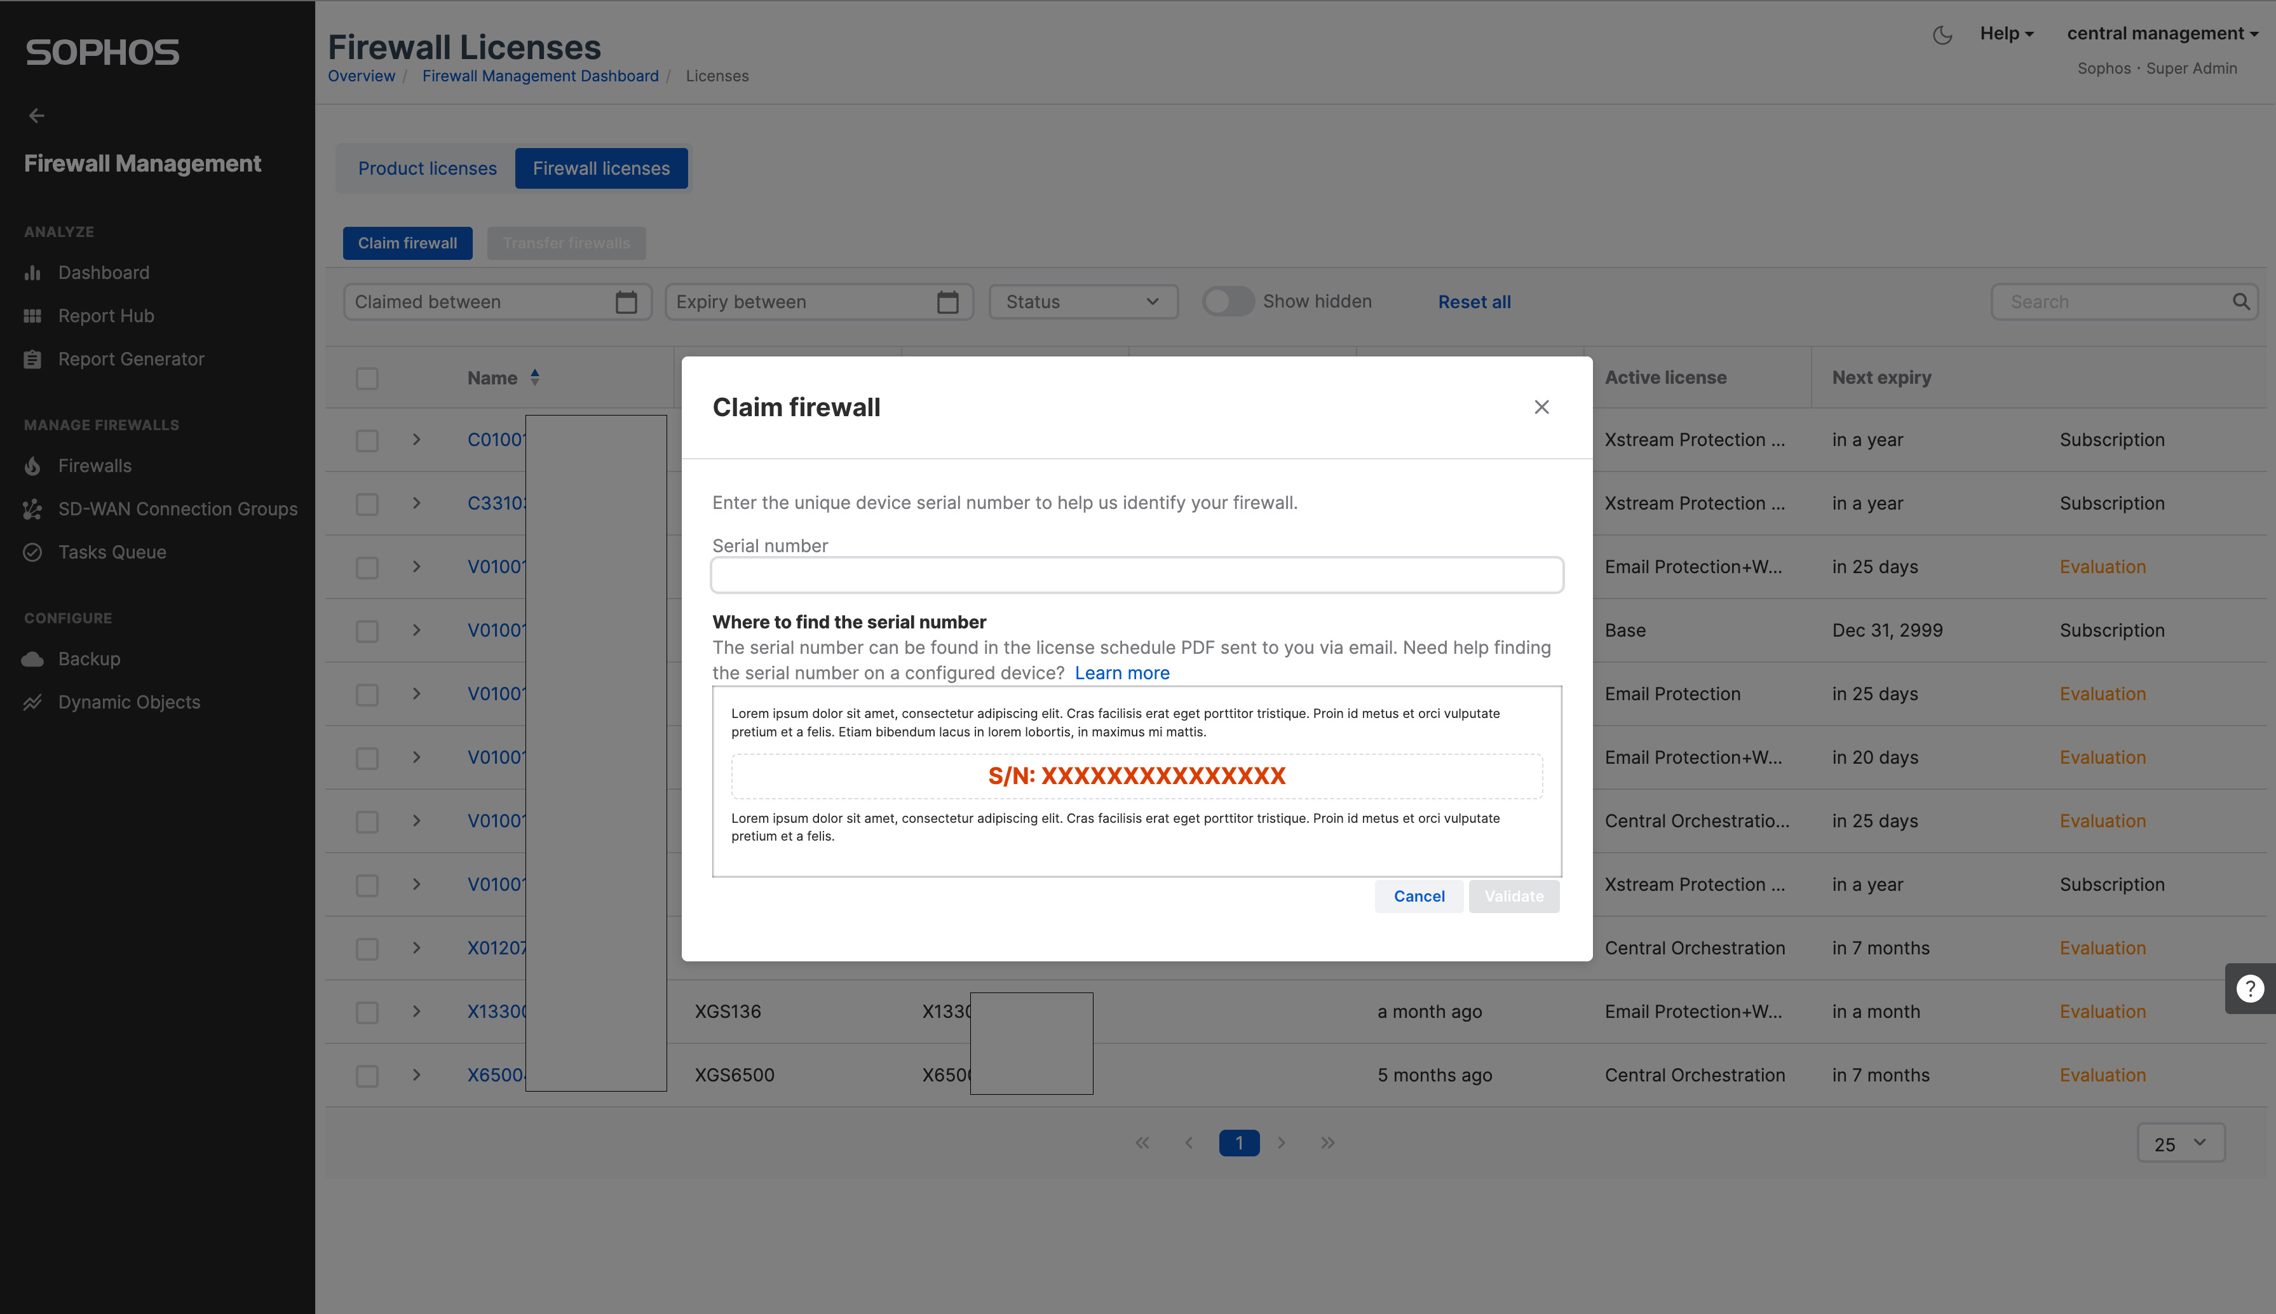Viewport: 2276px width, 1314px height.
Task: Check the select-all header checkbox
Action: (367, 378)
